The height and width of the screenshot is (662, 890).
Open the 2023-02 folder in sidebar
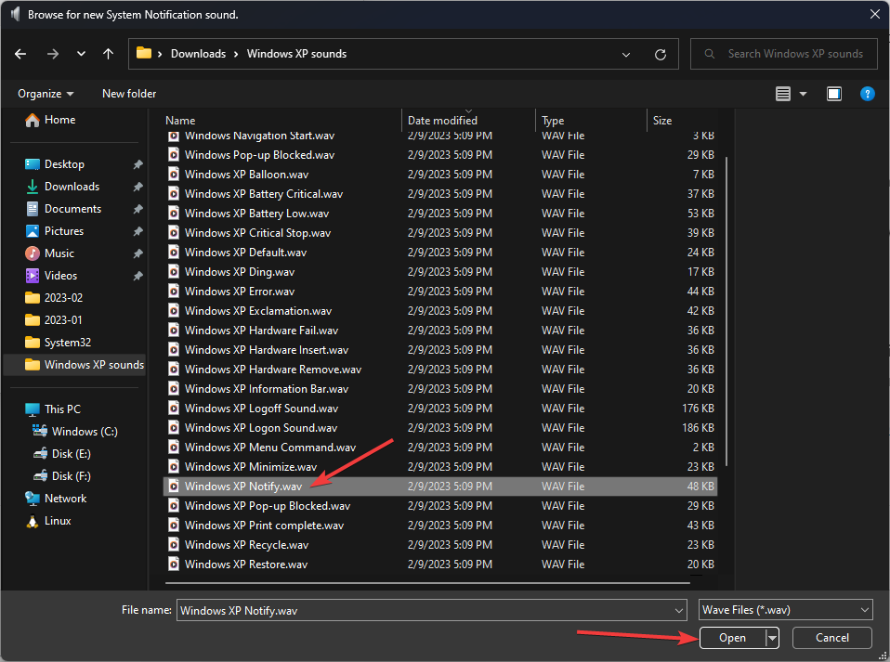54,298
